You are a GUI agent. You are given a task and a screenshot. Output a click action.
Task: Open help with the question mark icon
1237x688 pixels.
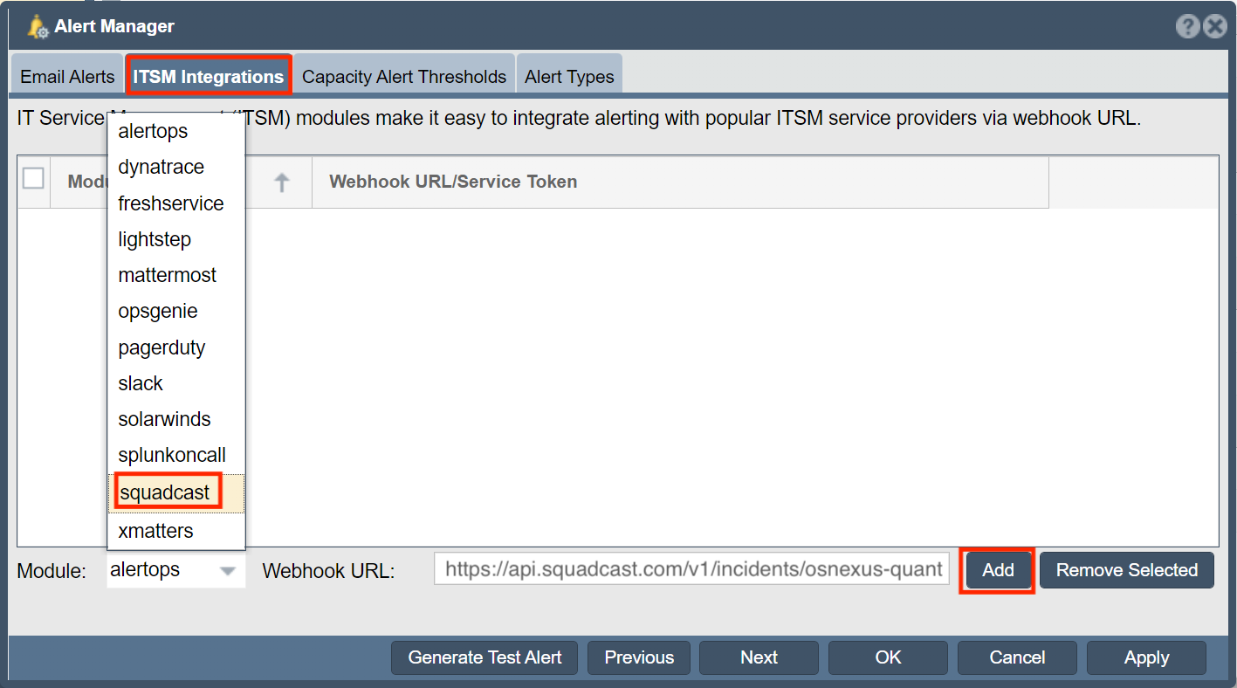[x=1187, y=27]
